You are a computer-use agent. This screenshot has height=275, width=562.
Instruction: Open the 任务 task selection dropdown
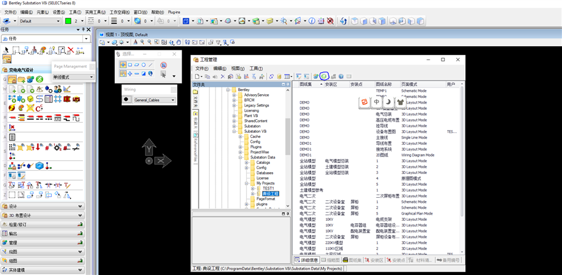pyautogui.click(x=46, y=39)
